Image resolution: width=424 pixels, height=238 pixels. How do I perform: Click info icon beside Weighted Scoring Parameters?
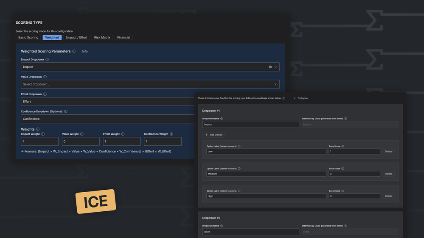[x=74, y=51]
